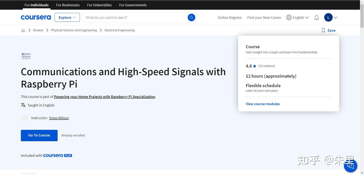Switch to the For Individuals tab
364x175 pixels.
pyautogui.click(x=37, y=5)
